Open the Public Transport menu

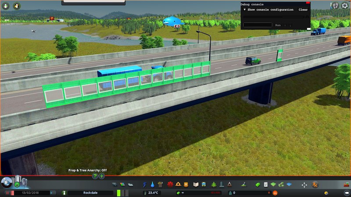coord(205,184)
